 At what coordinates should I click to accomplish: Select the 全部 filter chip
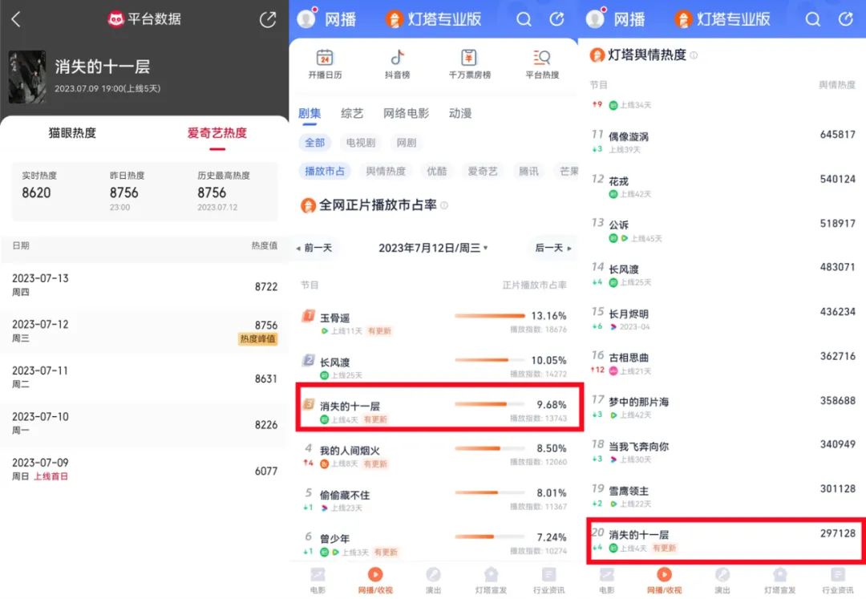point(315,143)
